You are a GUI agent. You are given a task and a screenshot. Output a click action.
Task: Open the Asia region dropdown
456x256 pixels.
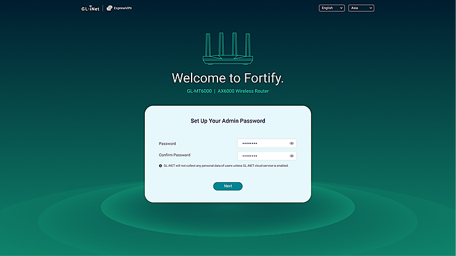[x=361, y=8]
